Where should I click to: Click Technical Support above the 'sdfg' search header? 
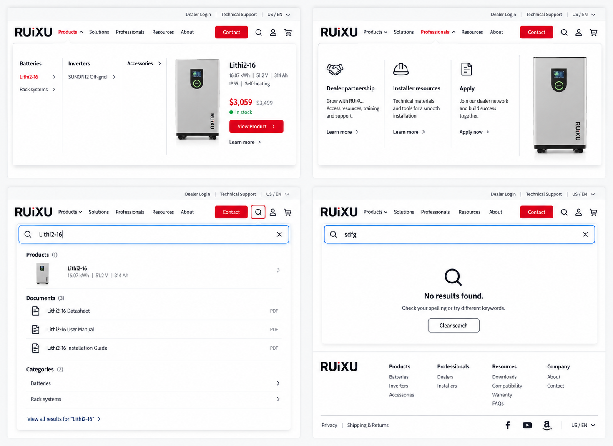(x=544, y=194)
